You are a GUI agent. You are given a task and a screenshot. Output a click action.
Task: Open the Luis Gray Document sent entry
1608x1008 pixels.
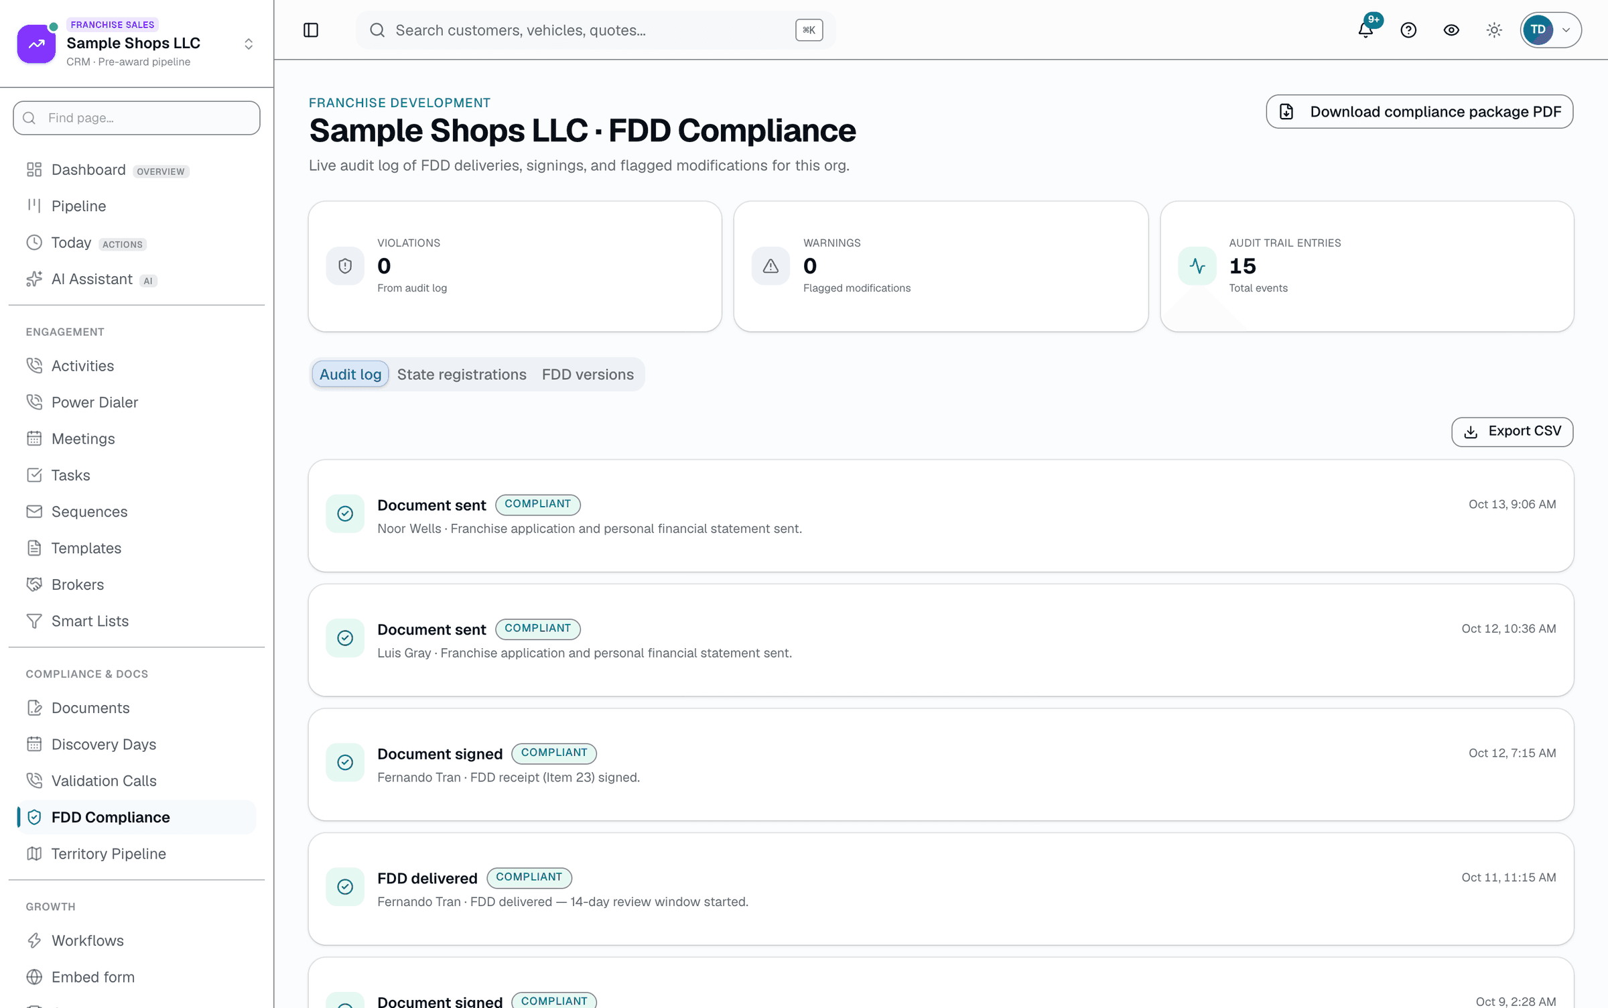pyautogui.click(x=941, y=640)
